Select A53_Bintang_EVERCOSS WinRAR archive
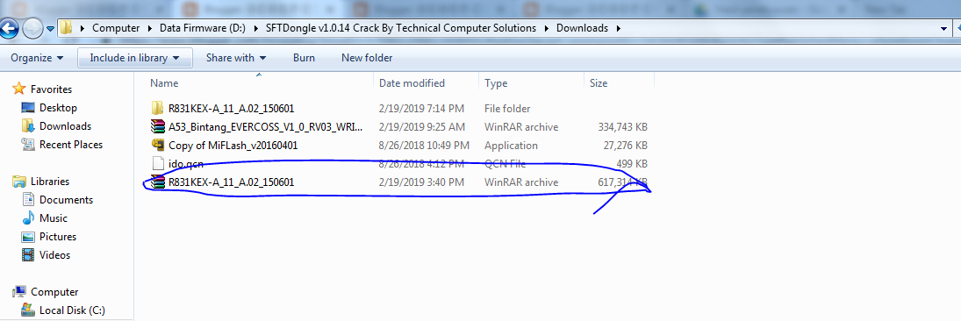961x321 pixels. point(265,127)
